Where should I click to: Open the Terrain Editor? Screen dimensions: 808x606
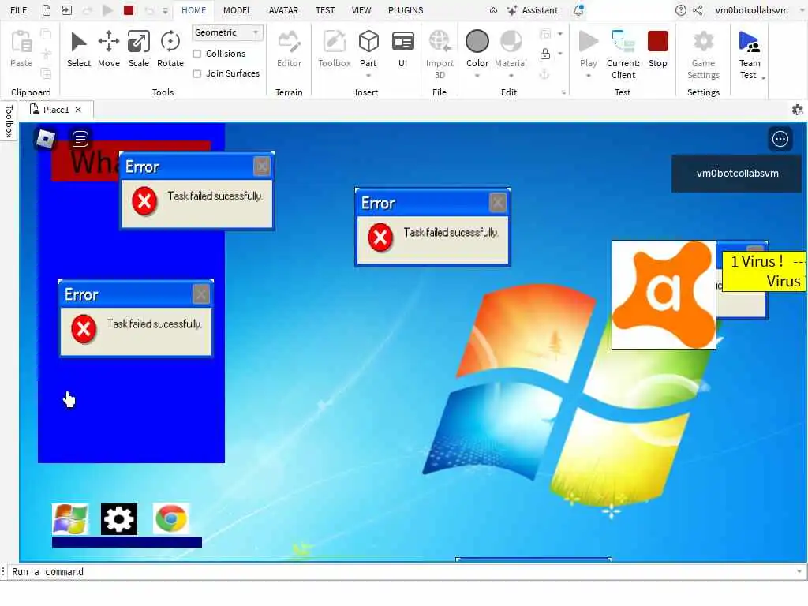click(289, 50)
